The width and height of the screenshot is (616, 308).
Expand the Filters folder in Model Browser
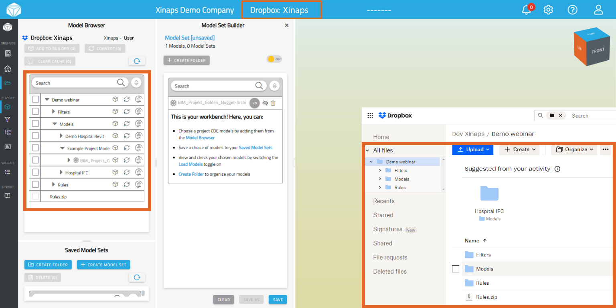(54, 112)
